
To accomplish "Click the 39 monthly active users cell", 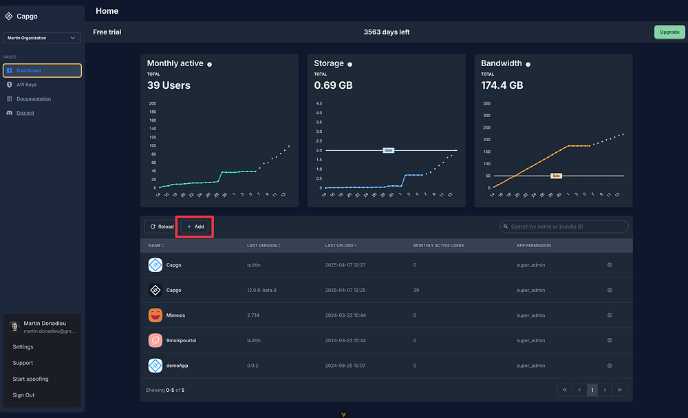I will pos(416,290).
